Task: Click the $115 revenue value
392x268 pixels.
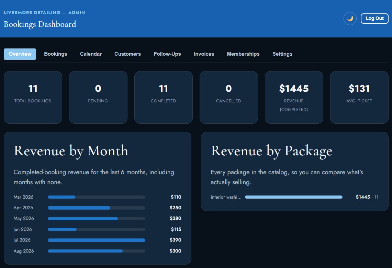Action: 176,229
